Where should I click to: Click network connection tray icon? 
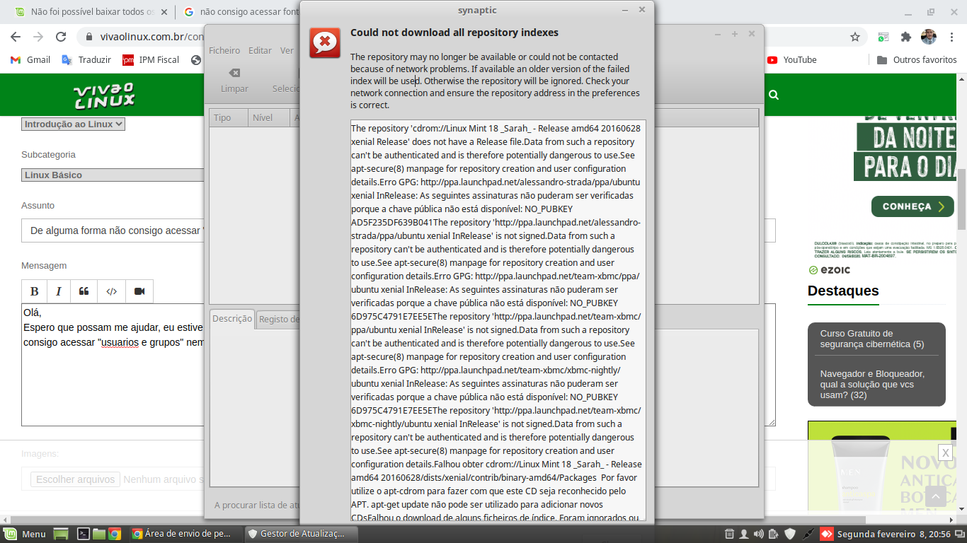(x=808, y=534)
